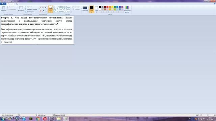Image resolution: width=216 pixels, height=121 pixels.
Task: Click the Выделить (Select) rectangle icon
Action: point(21,8)
